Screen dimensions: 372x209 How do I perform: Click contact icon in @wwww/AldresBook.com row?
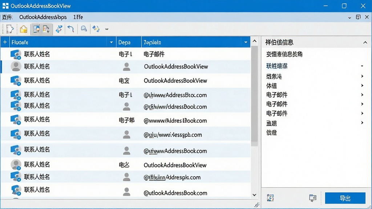[x=16, y=120]
